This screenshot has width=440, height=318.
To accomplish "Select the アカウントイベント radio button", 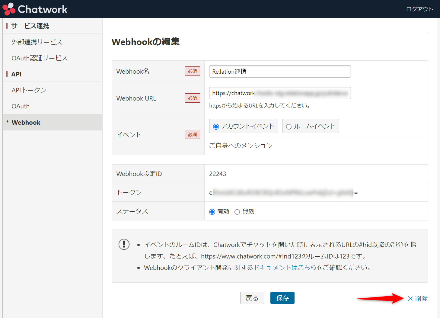I will [x=216, y=127].
